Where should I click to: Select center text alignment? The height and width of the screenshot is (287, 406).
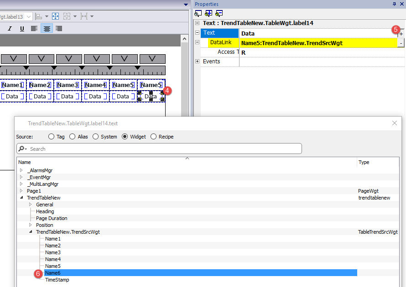click(x=47, y=29)
